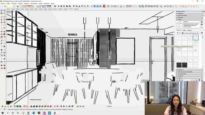
Task: Open the Extensões menu
Action: (46, 4)
